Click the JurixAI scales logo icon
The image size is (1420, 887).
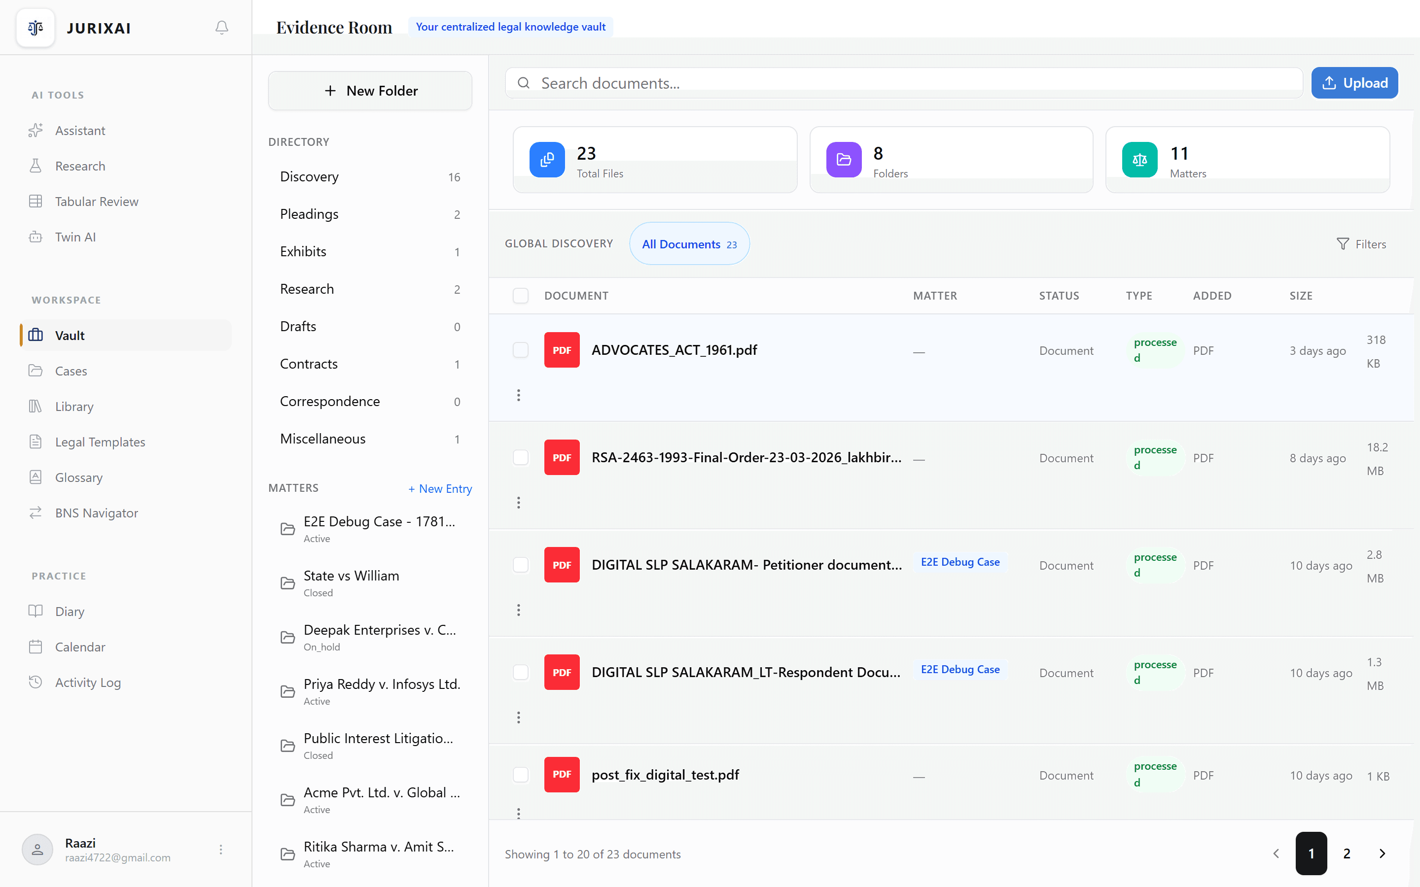point(36,28)
